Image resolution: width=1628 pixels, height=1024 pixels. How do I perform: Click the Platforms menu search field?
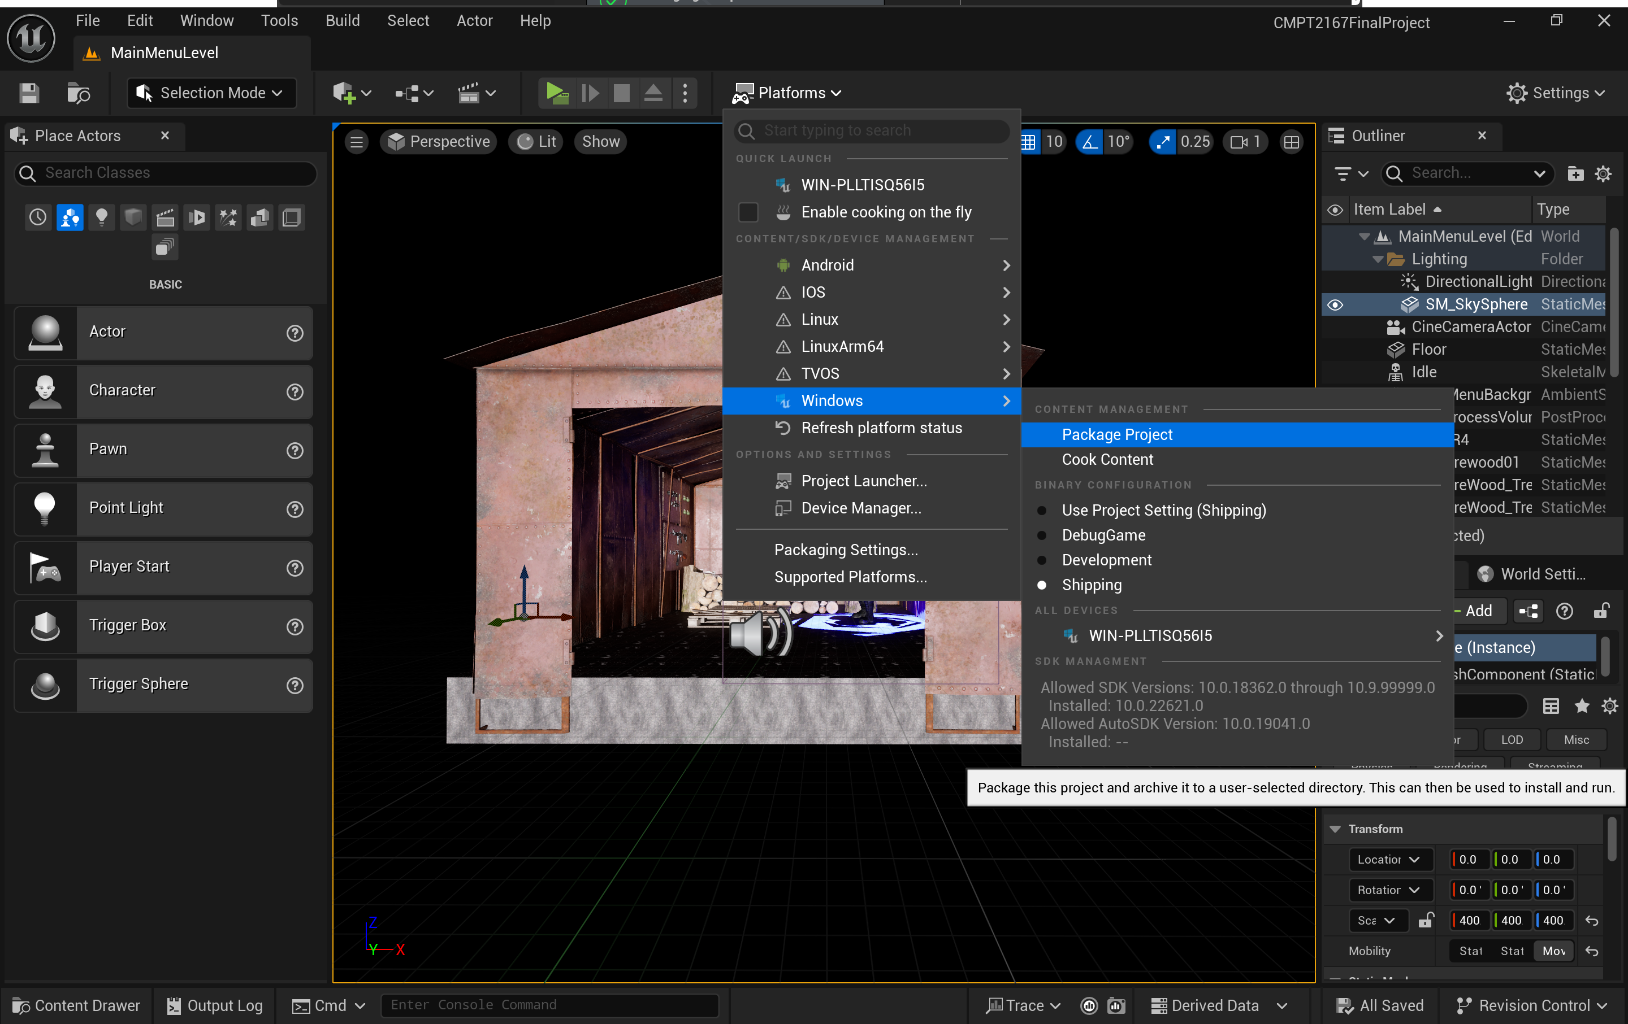coord(872,130)
